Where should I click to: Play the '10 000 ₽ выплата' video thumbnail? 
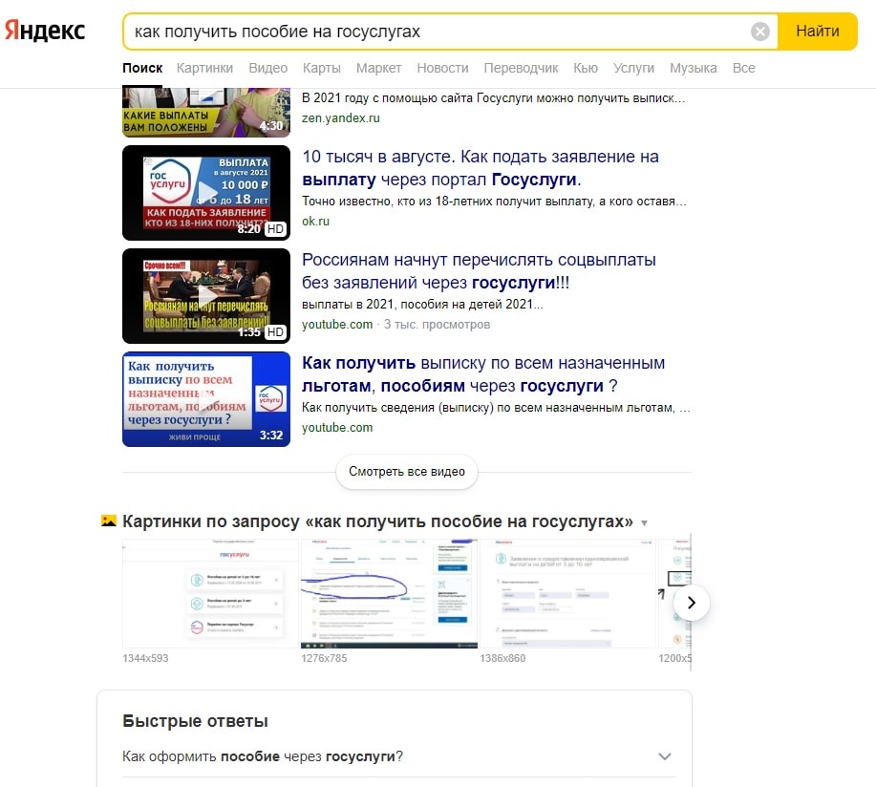[206, 193]
